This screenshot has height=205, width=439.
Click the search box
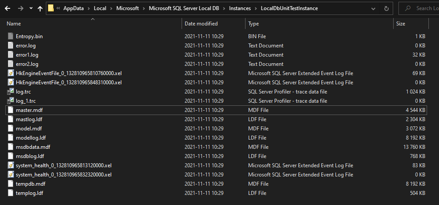(419, 8)
